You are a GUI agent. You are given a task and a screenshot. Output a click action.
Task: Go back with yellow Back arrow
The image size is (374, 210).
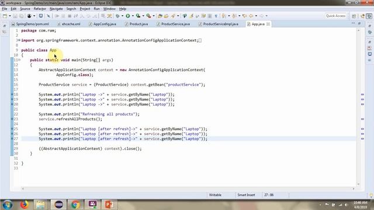251,16
